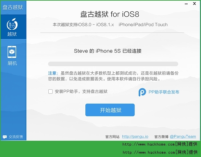This screenshot has height=157, width=201.
Task: Click the Steve 的 iPhone 5S 已经连接 status text
Action: (108, 51)
